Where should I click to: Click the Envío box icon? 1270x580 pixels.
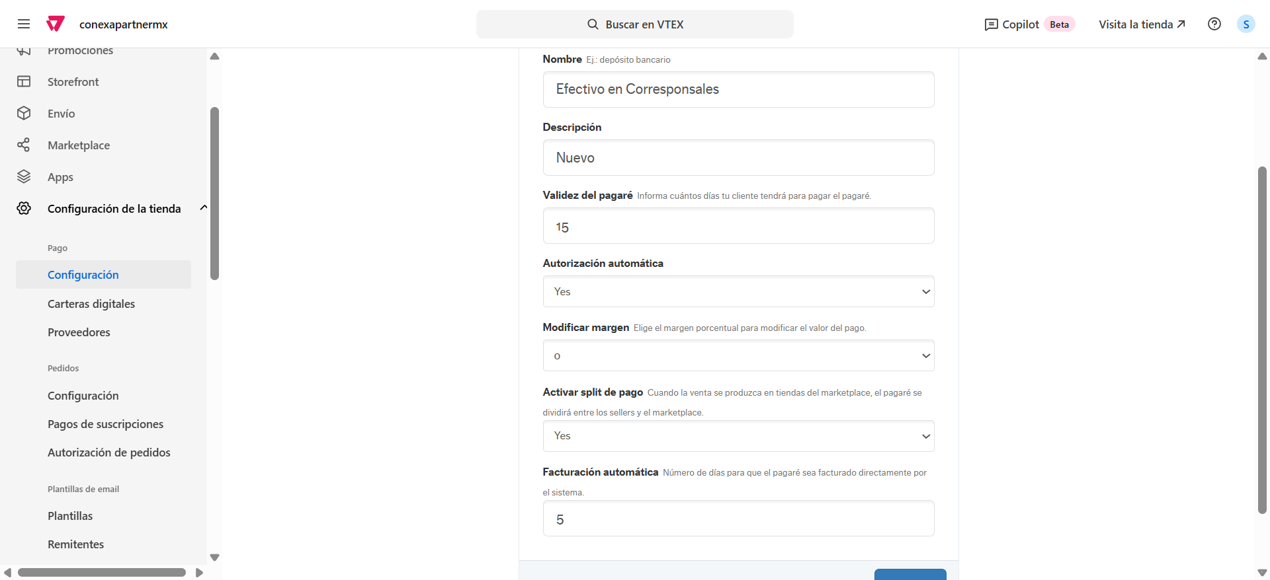pos(24,114)
